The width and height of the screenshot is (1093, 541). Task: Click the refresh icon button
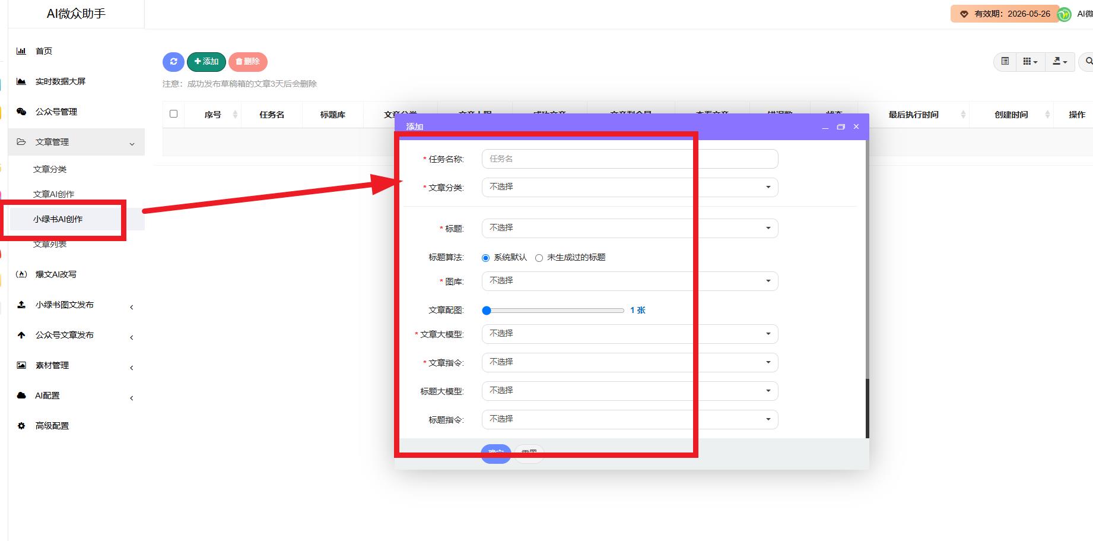coord(173,62)
